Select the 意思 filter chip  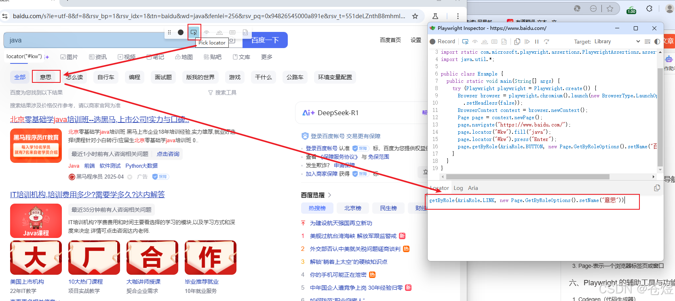point(46,77)
